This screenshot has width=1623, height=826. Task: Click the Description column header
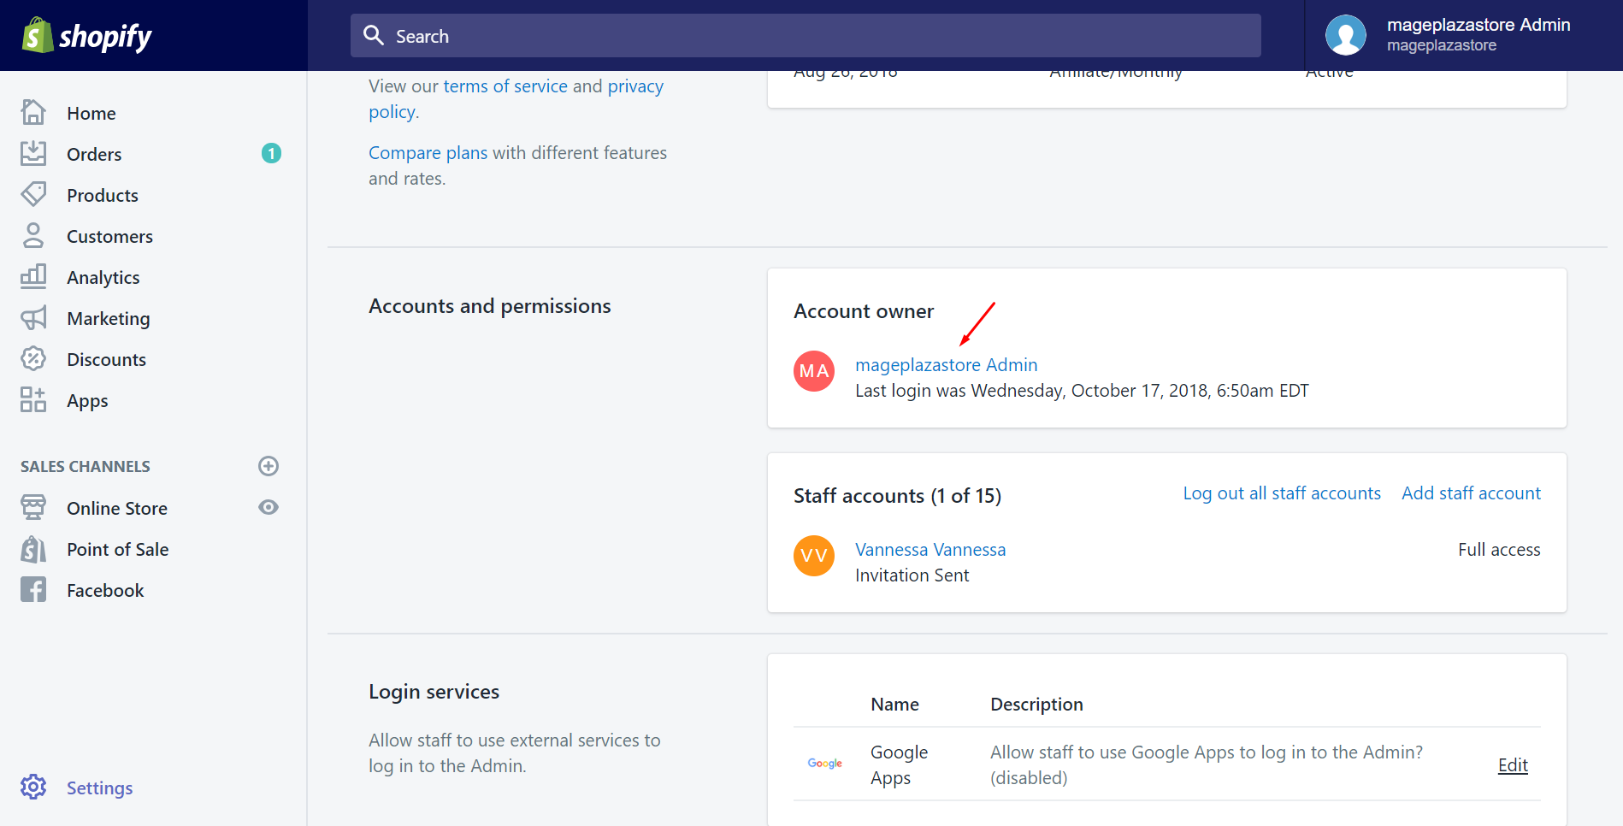[x=1036, y=704]
